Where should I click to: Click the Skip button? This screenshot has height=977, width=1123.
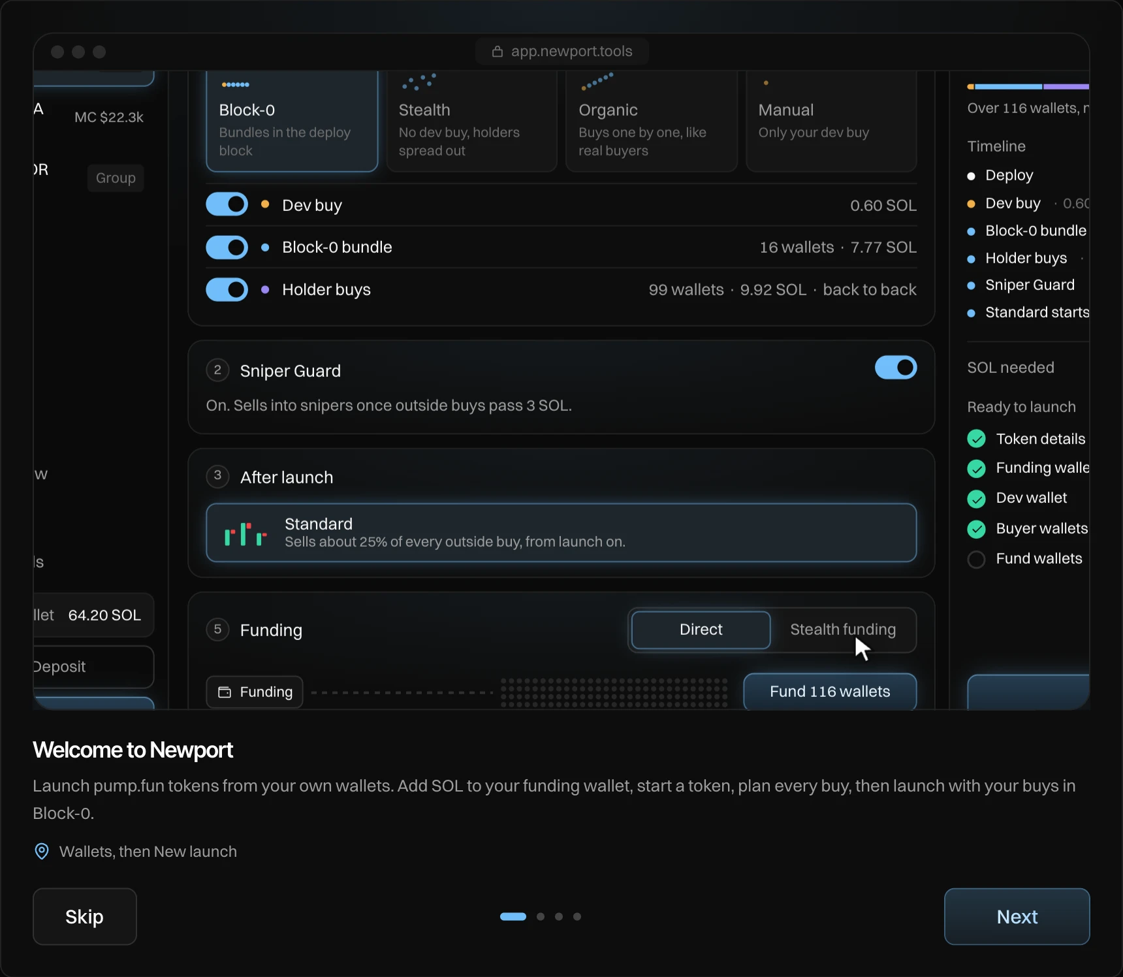click(x=85, y=916)
